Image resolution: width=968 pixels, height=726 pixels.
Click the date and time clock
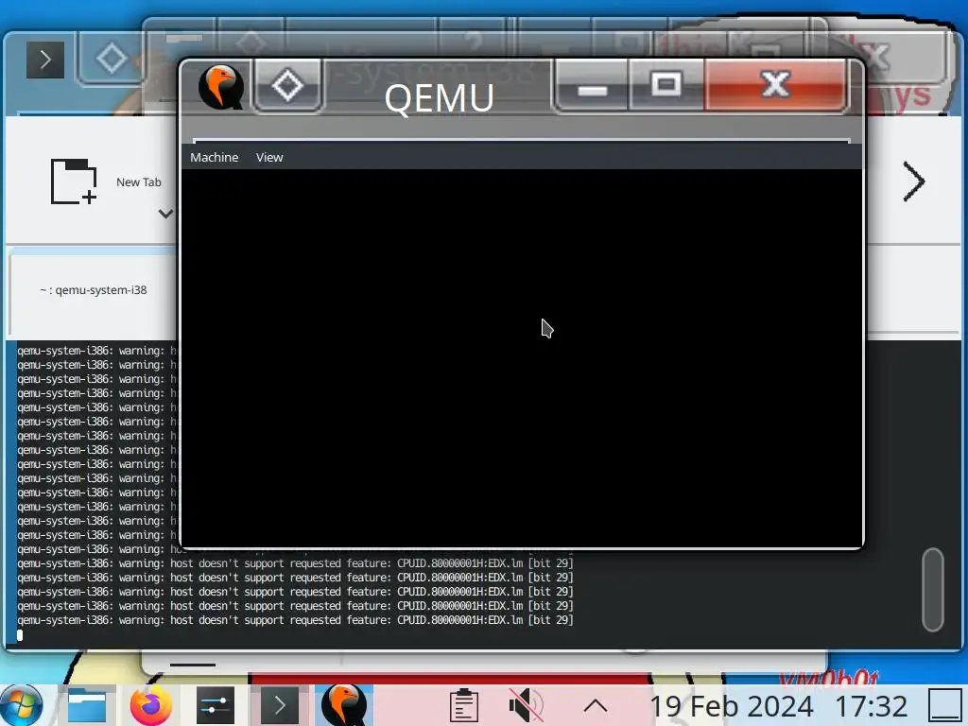779,705
